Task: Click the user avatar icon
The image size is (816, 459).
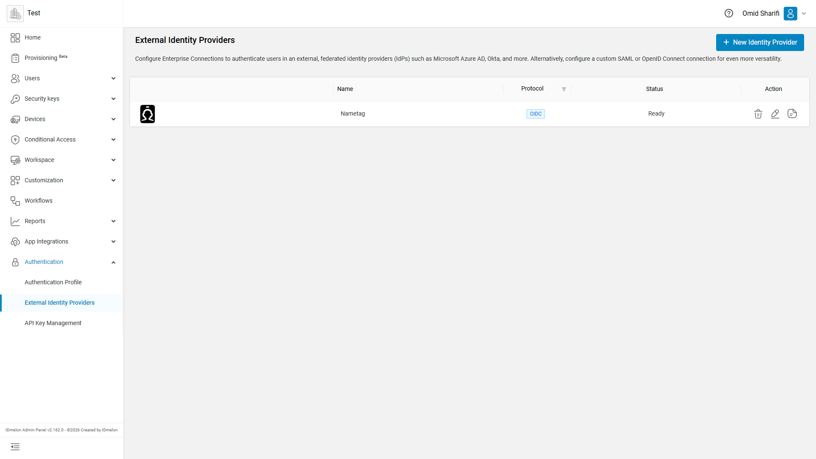Action: (790, 13)
